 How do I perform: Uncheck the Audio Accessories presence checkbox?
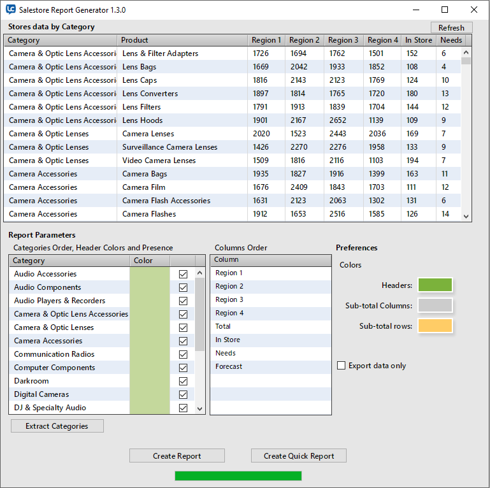(184, 274)
